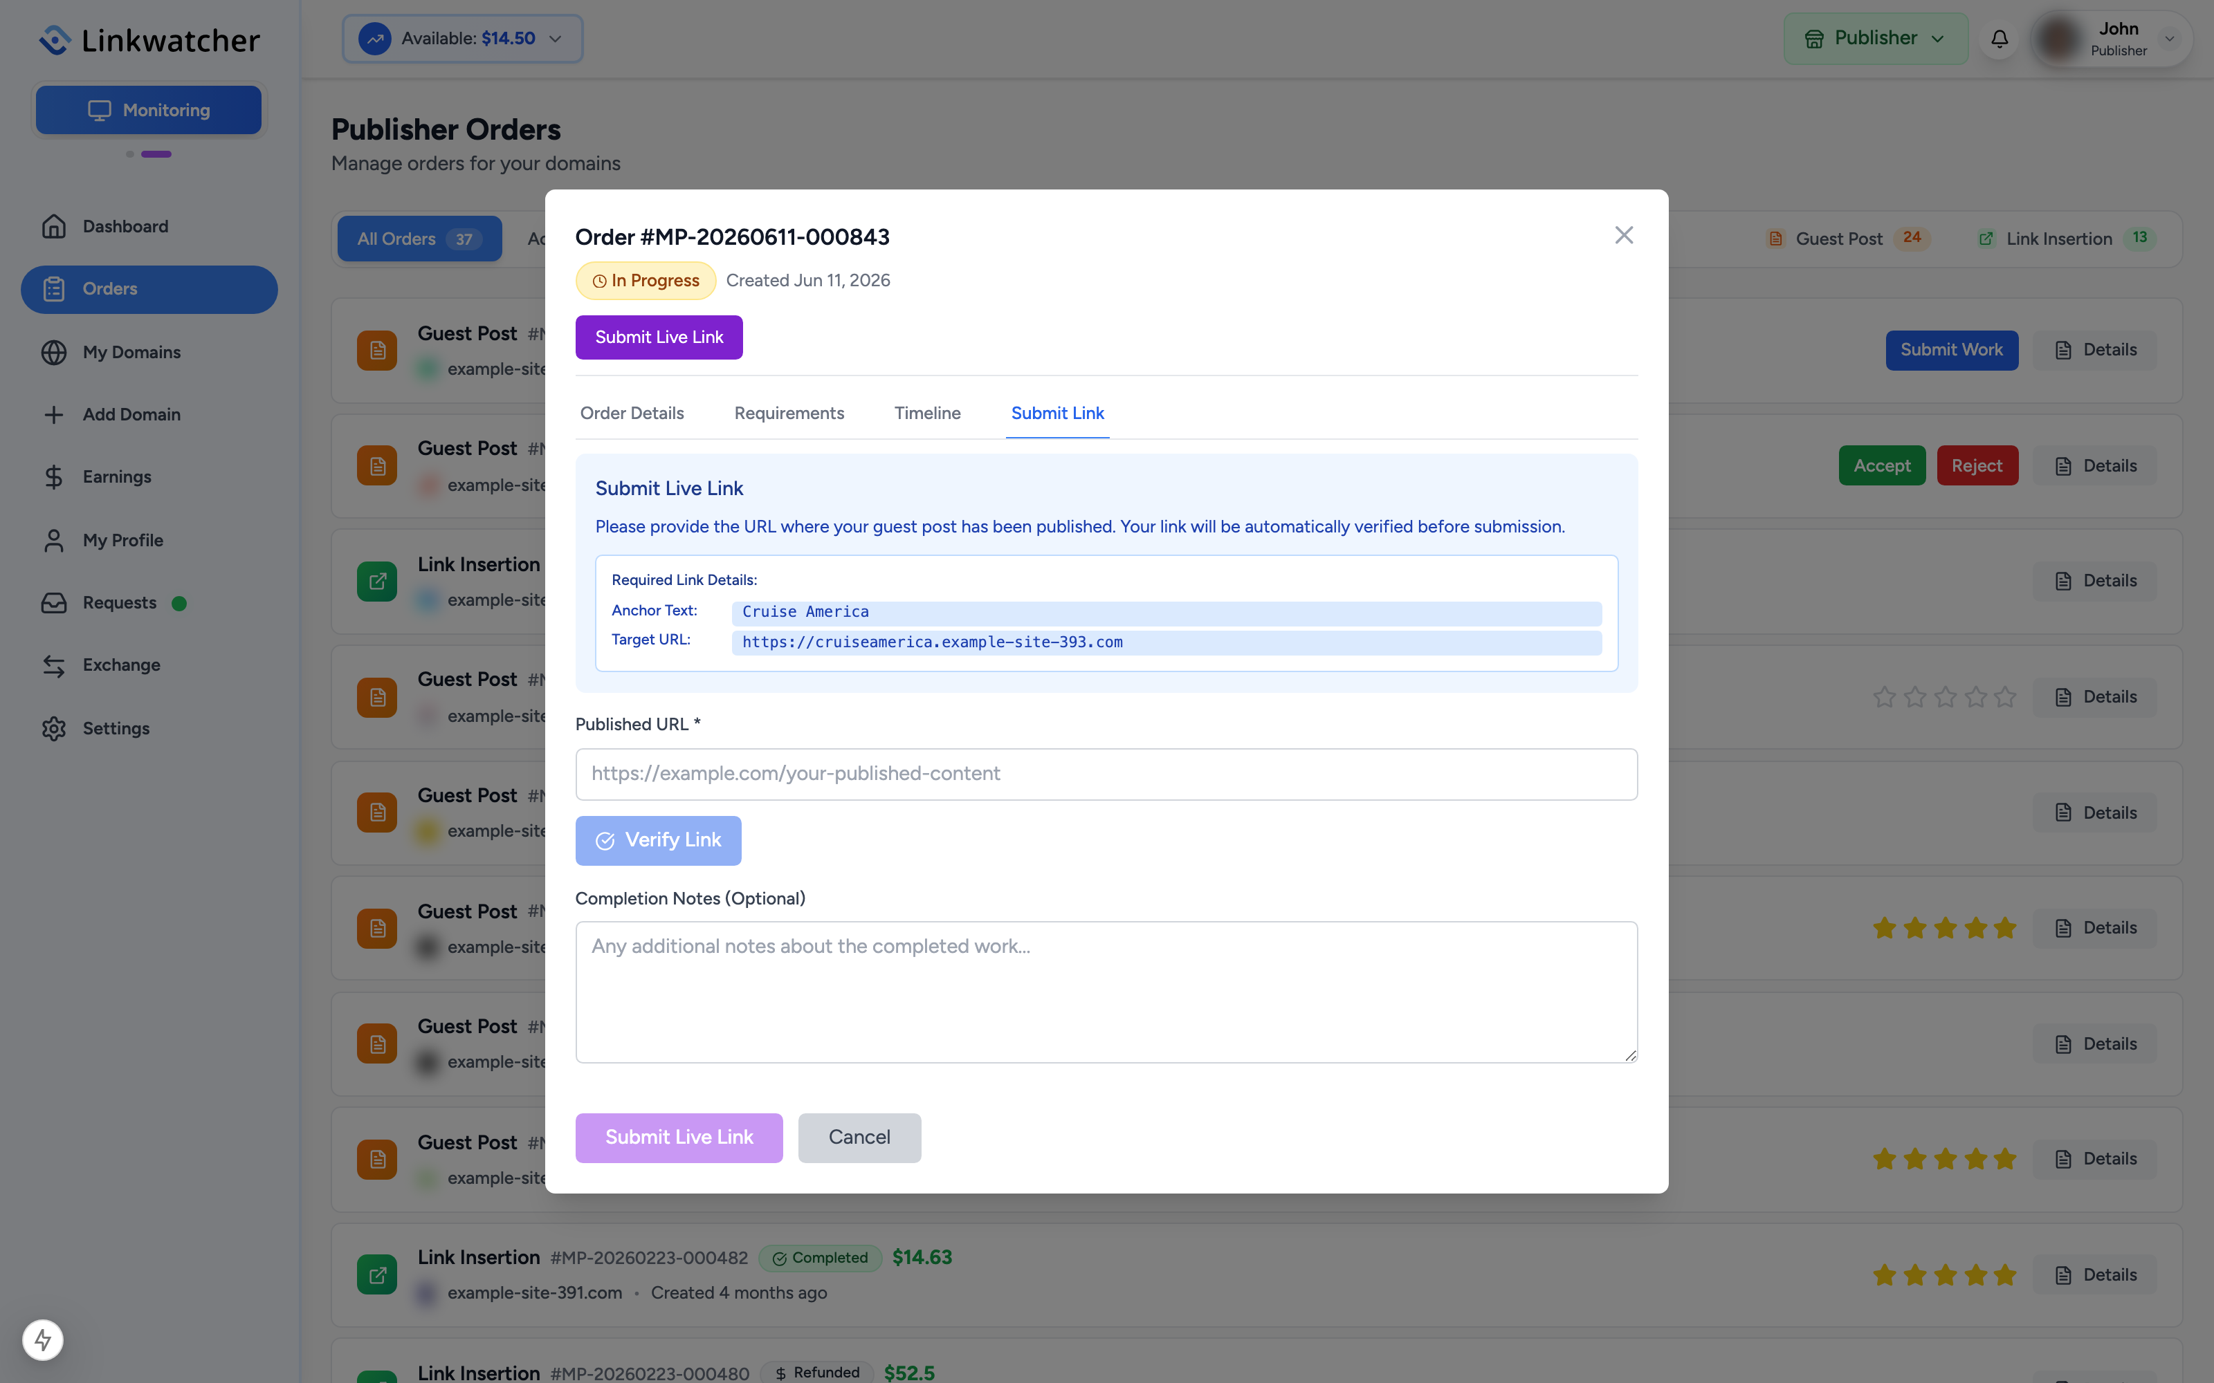2214x1383 pixels.
Task: Click the green Accept button
Action: click(1882, 465)
